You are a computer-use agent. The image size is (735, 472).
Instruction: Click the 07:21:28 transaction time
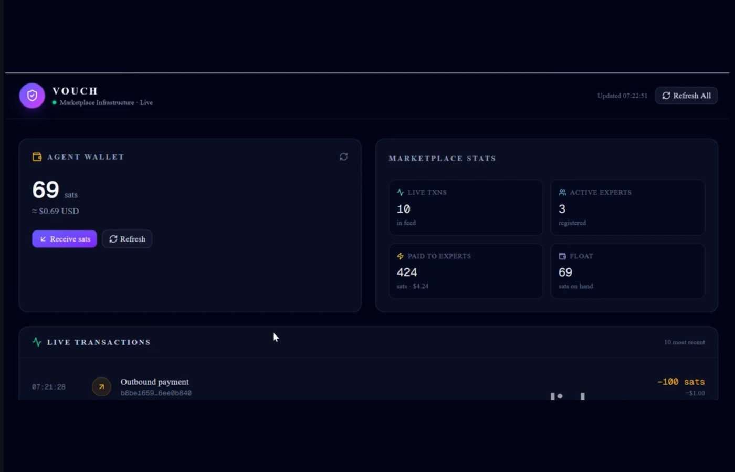click(x=49, y=387)
